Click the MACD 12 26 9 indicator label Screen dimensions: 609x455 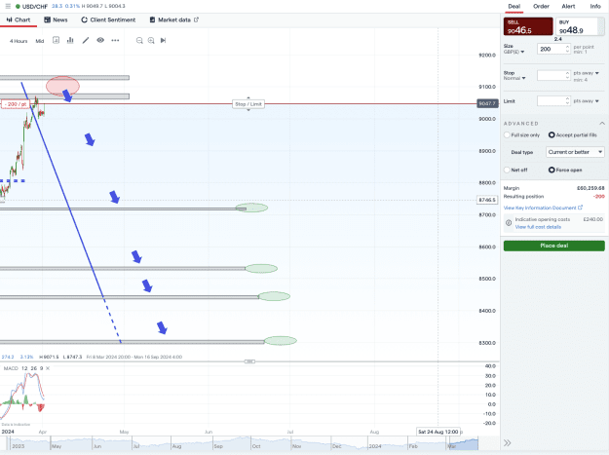pyautogui.click(x=23, y=368)
